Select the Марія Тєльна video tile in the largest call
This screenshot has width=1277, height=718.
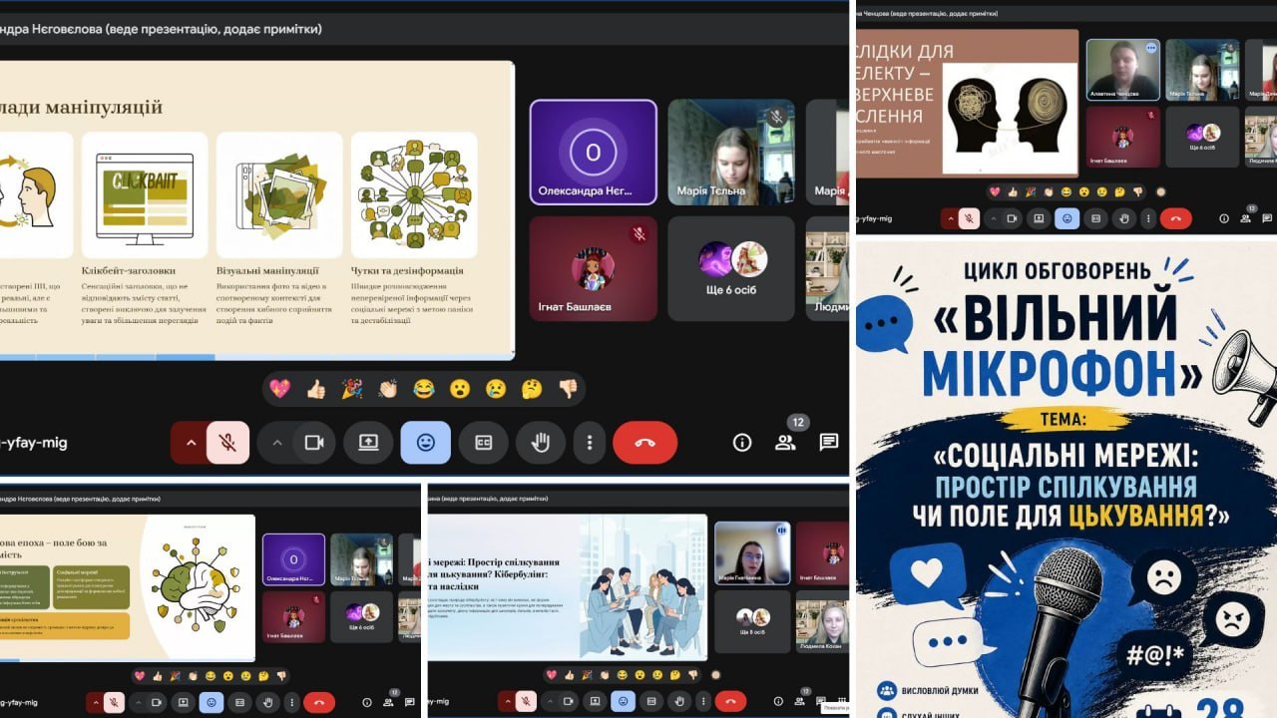click(x=731, y=153)
